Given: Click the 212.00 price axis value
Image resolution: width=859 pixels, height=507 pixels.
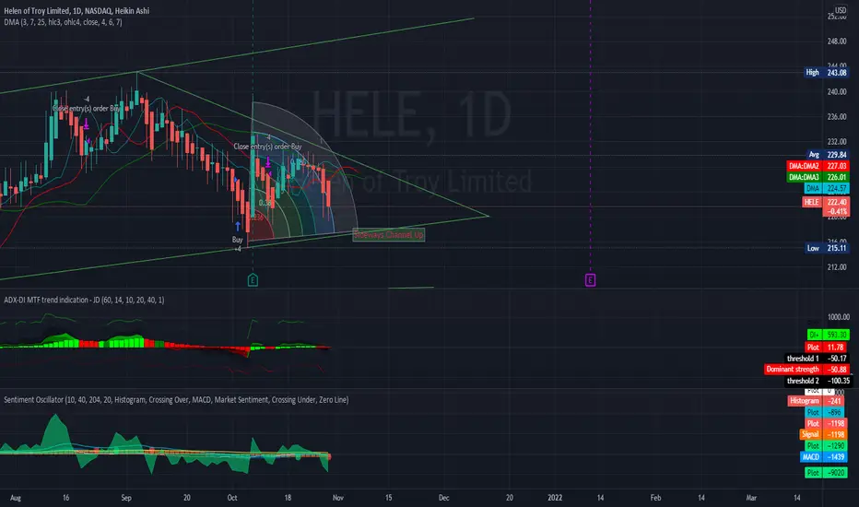Looking at the screenshot, I should (x=837, y=267).
